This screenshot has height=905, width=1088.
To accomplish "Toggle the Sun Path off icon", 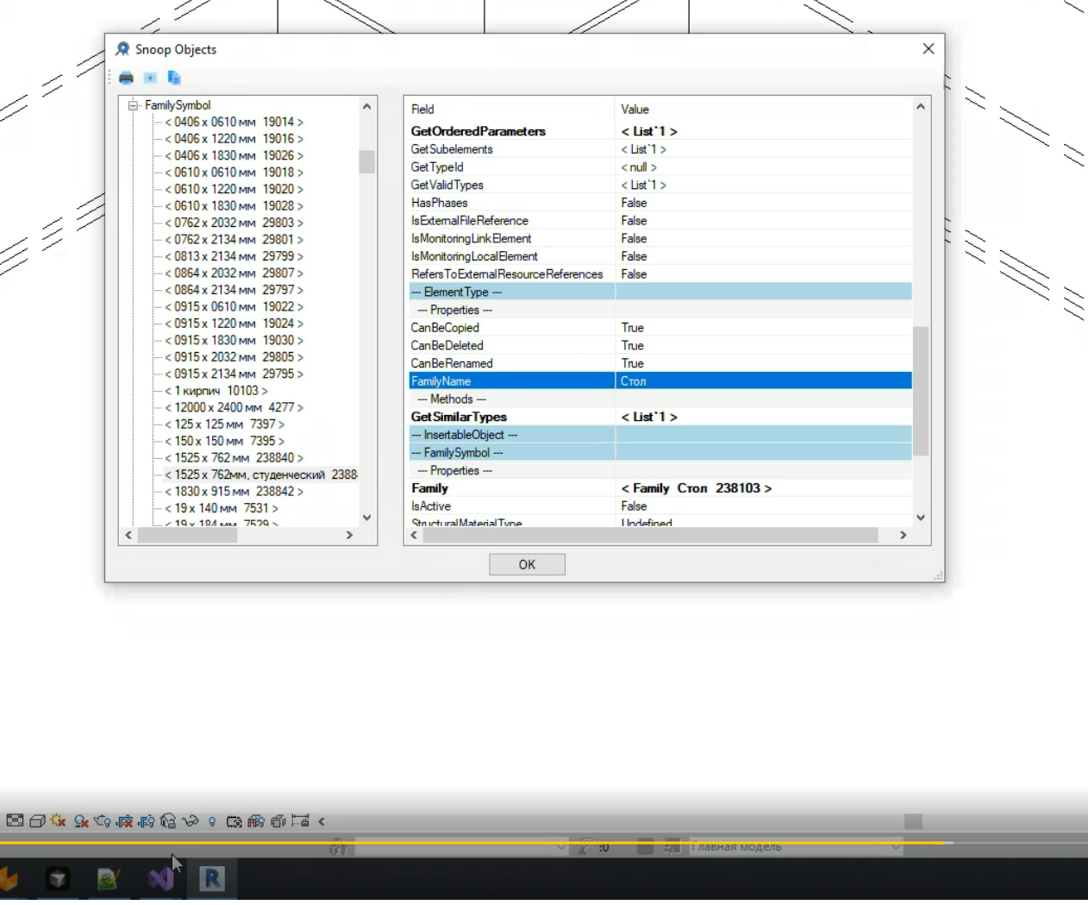I will [58, 820].
